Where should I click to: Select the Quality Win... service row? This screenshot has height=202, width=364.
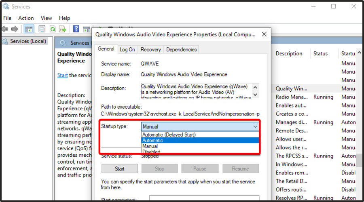point(314,88)
